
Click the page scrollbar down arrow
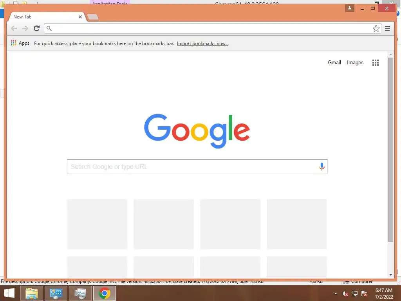(x=390, y=275)
